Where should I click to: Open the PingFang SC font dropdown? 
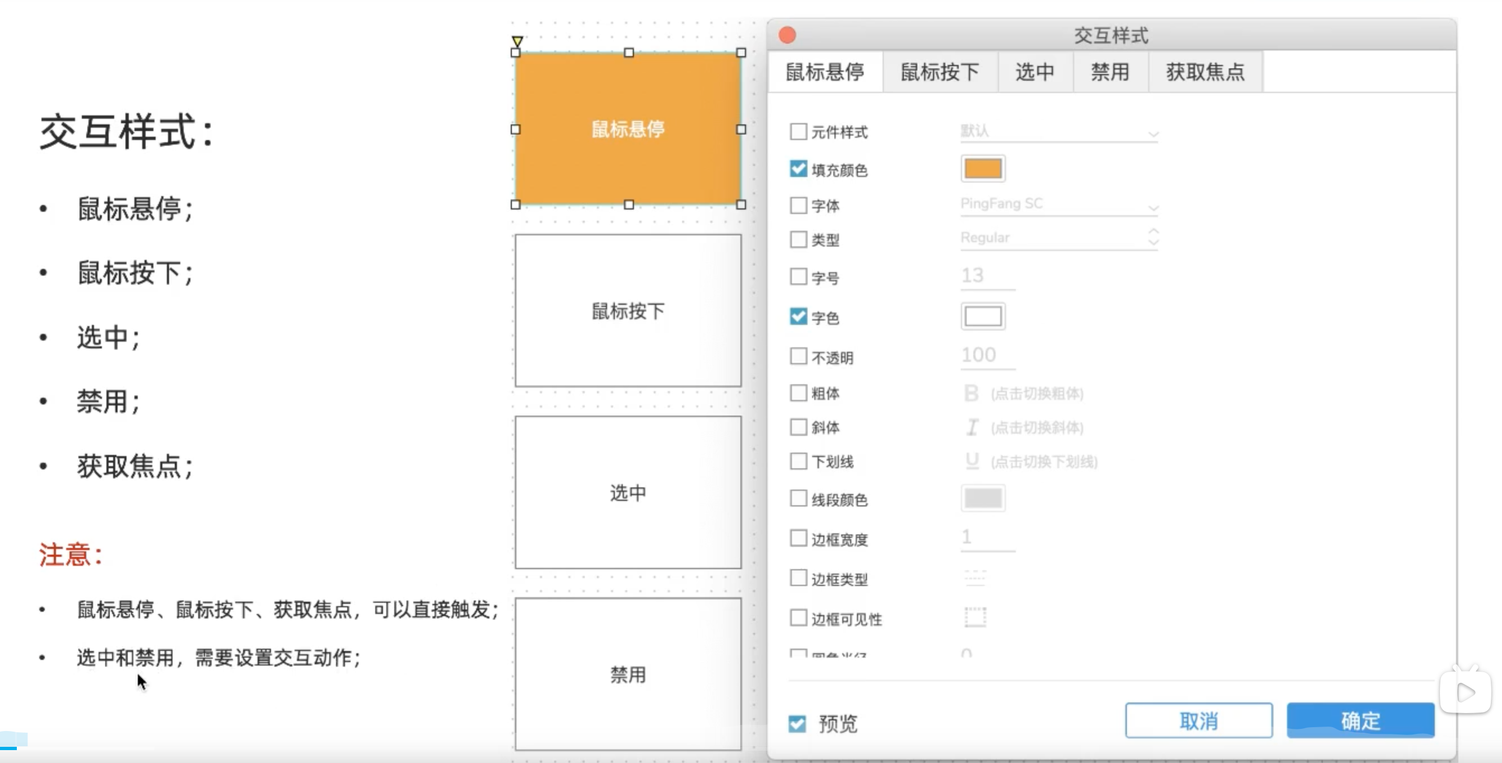[x=1060, y=204]
